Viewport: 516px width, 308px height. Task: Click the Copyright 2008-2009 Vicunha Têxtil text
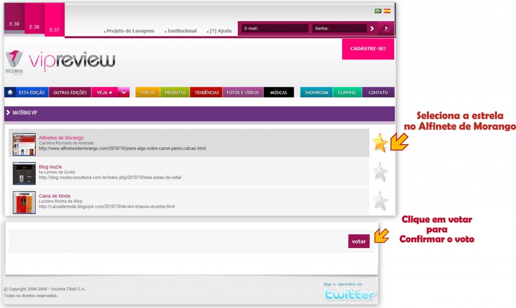pyautogui.click(x=44, y=289)
